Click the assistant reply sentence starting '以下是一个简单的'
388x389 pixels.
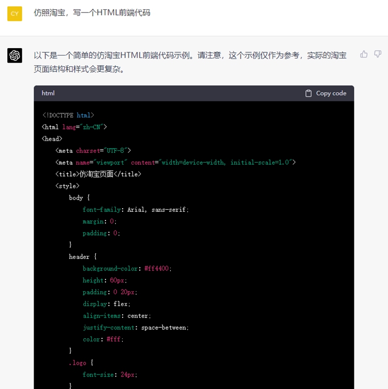[190, 62]
